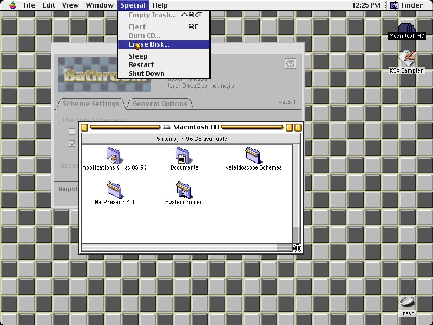
Task: Select the Macintosh HD desktop disk icon
Action: (x=406, y=31)
